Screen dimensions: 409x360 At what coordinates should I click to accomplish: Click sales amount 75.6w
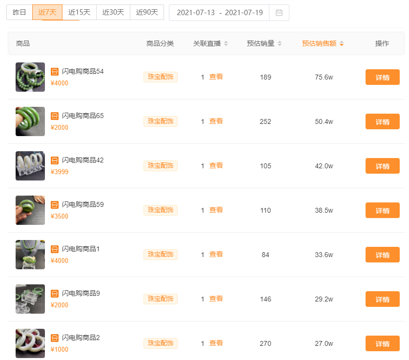tap(324, 77)
